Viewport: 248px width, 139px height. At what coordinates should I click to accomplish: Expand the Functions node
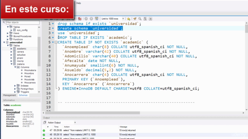8,39
